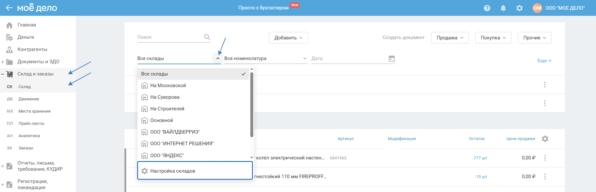Select Все склады option in list
The height and width of the screenshot is (192, 596).
[x=194, y=74]
